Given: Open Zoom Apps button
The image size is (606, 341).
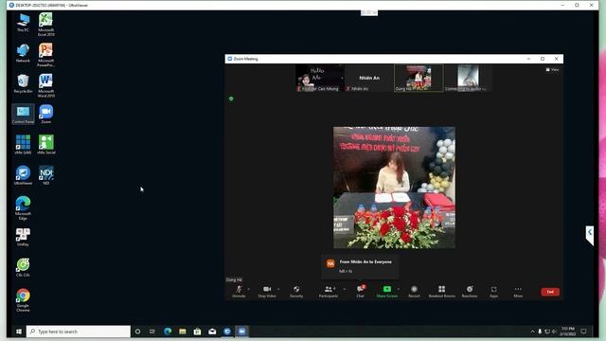Looking at the screenshot, I should click(x=494, y=292).
